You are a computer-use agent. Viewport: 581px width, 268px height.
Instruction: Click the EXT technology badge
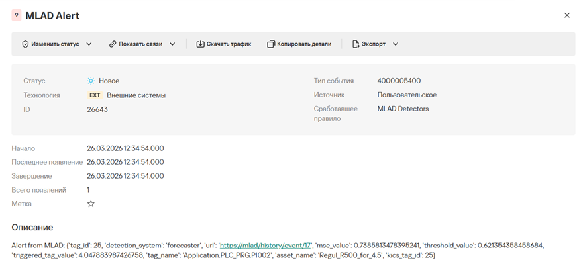point(95,95)
